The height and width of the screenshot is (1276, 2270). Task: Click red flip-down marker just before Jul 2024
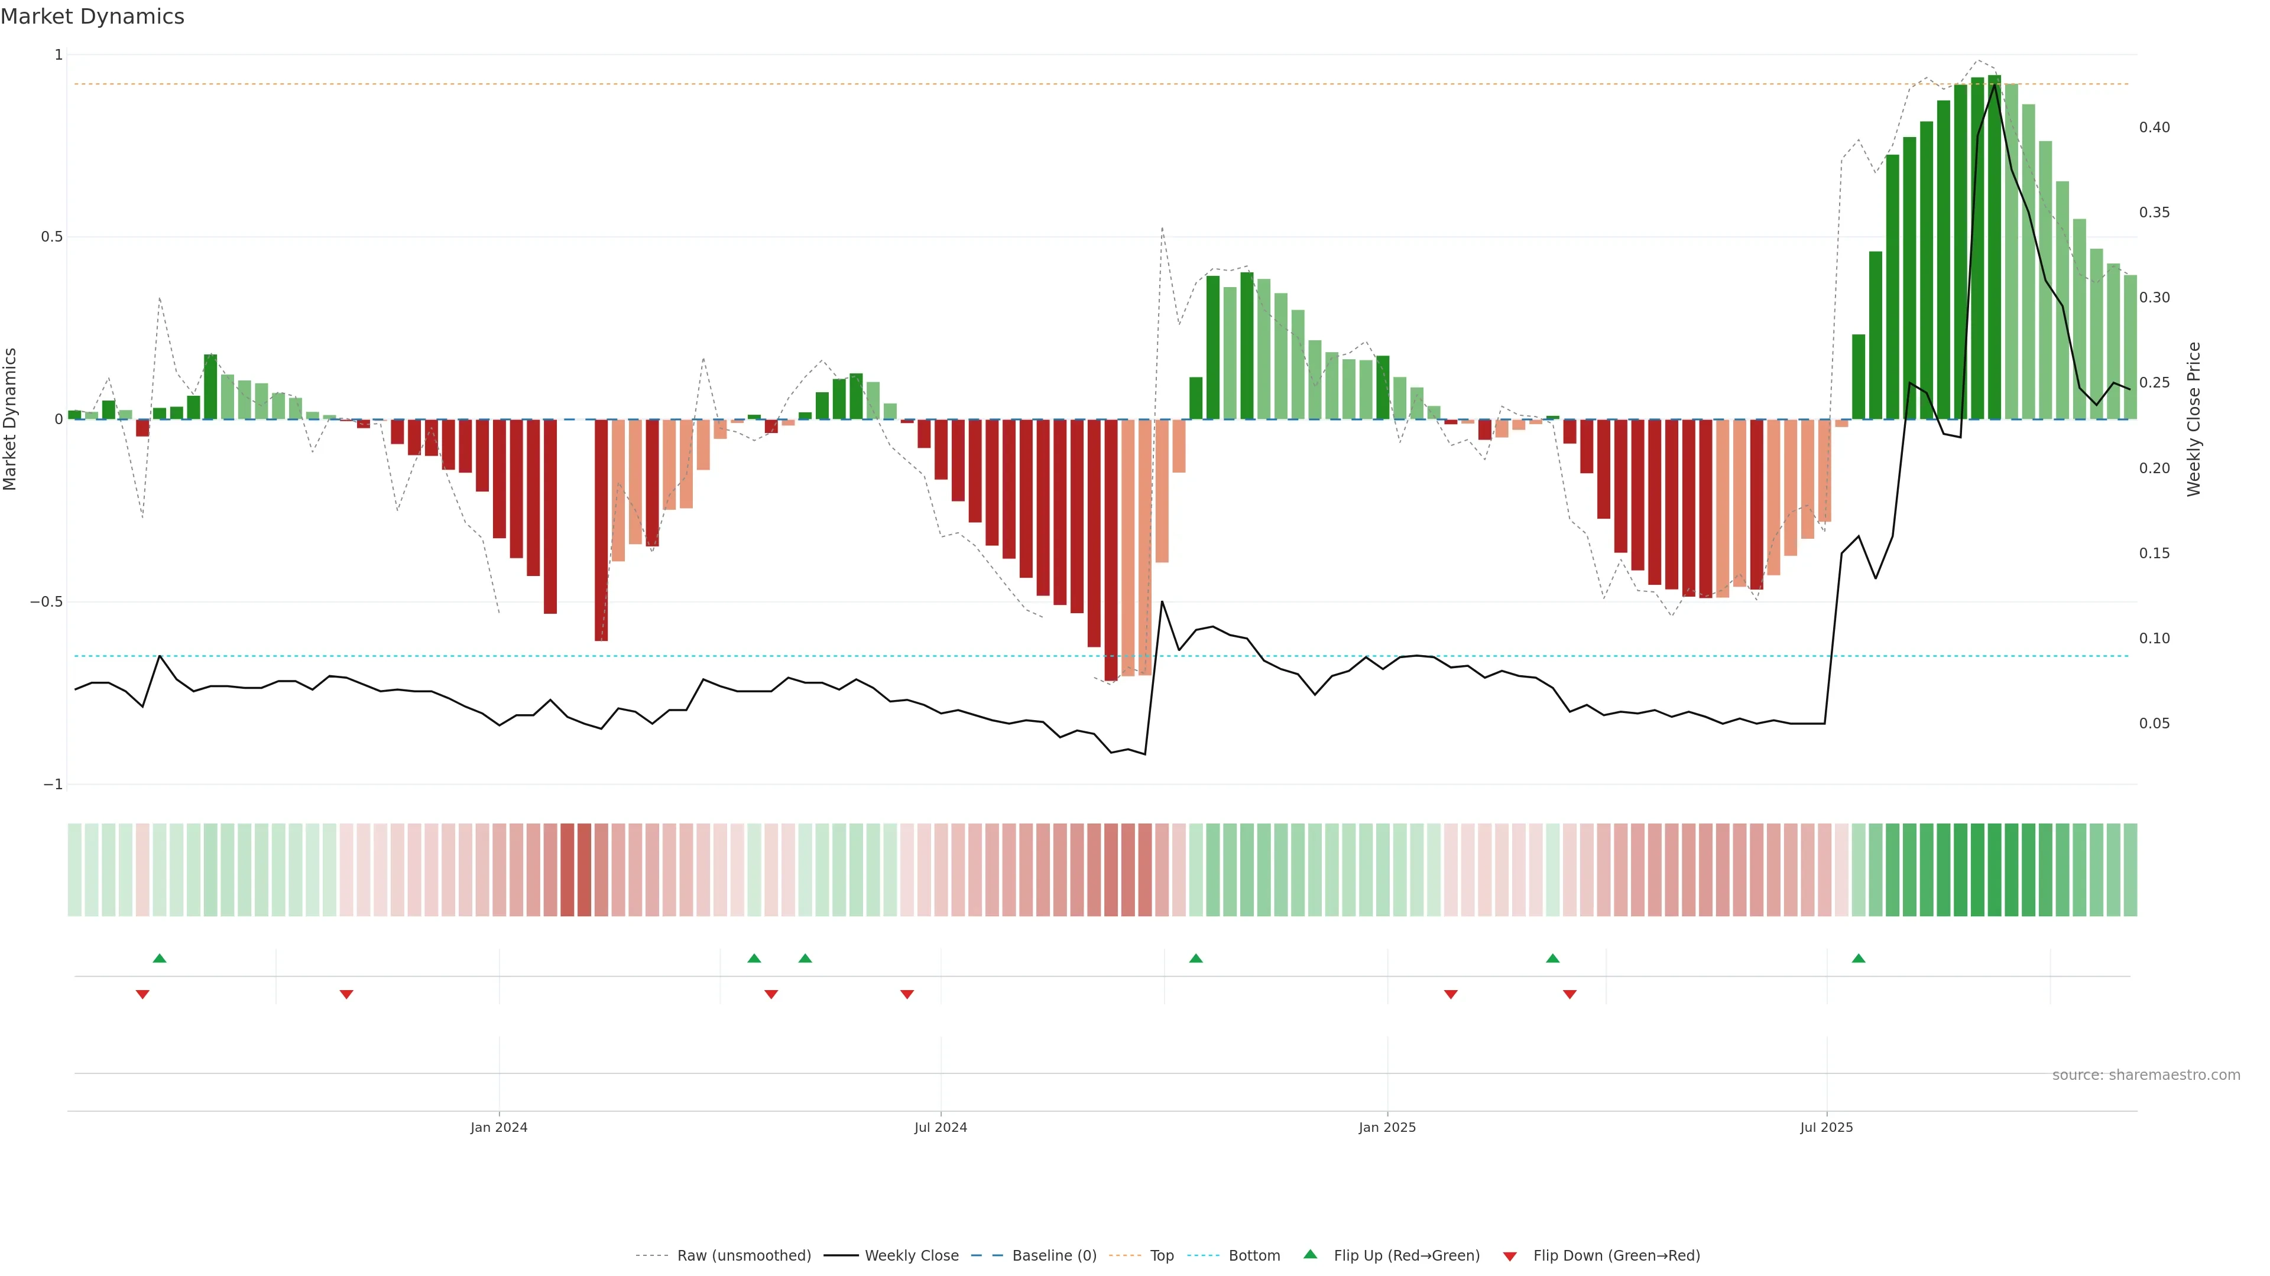click(907, 994)
